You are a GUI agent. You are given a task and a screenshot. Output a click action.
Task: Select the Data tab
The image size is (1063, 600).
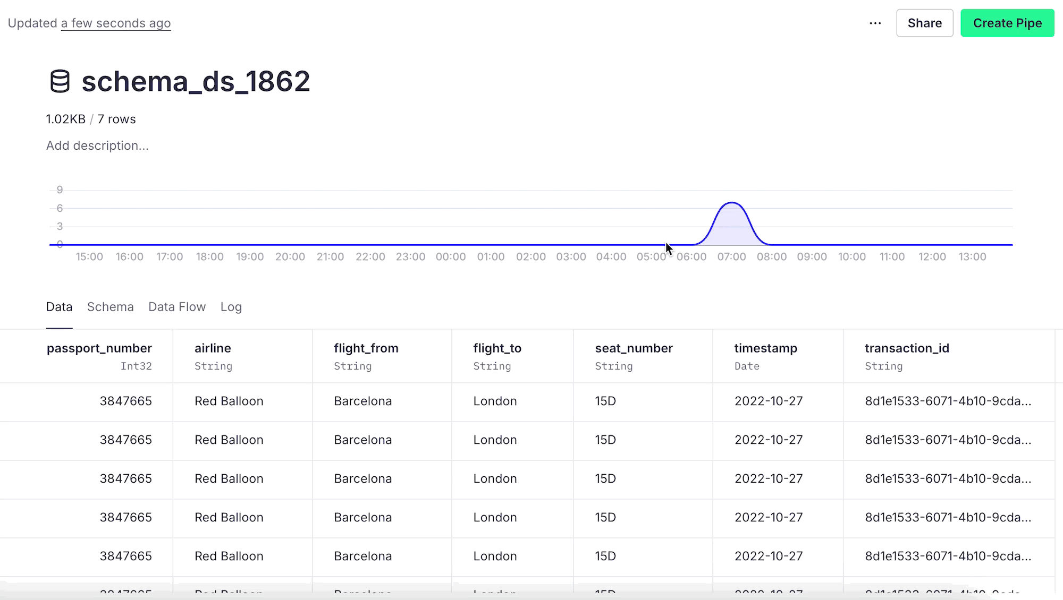(x=59, y=307)
